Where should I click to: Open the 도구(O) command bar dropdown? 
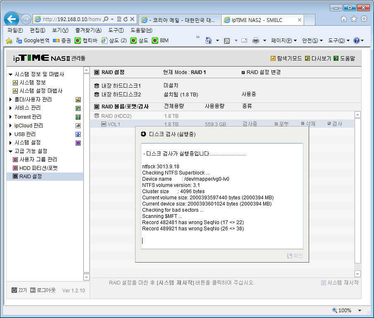[x=339, y=41]
